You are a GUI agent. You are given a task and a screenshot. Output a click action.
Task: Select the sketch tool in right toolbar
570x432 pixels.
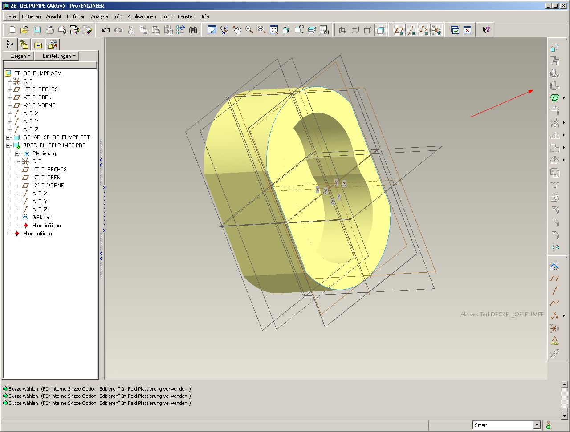(554, 266)
